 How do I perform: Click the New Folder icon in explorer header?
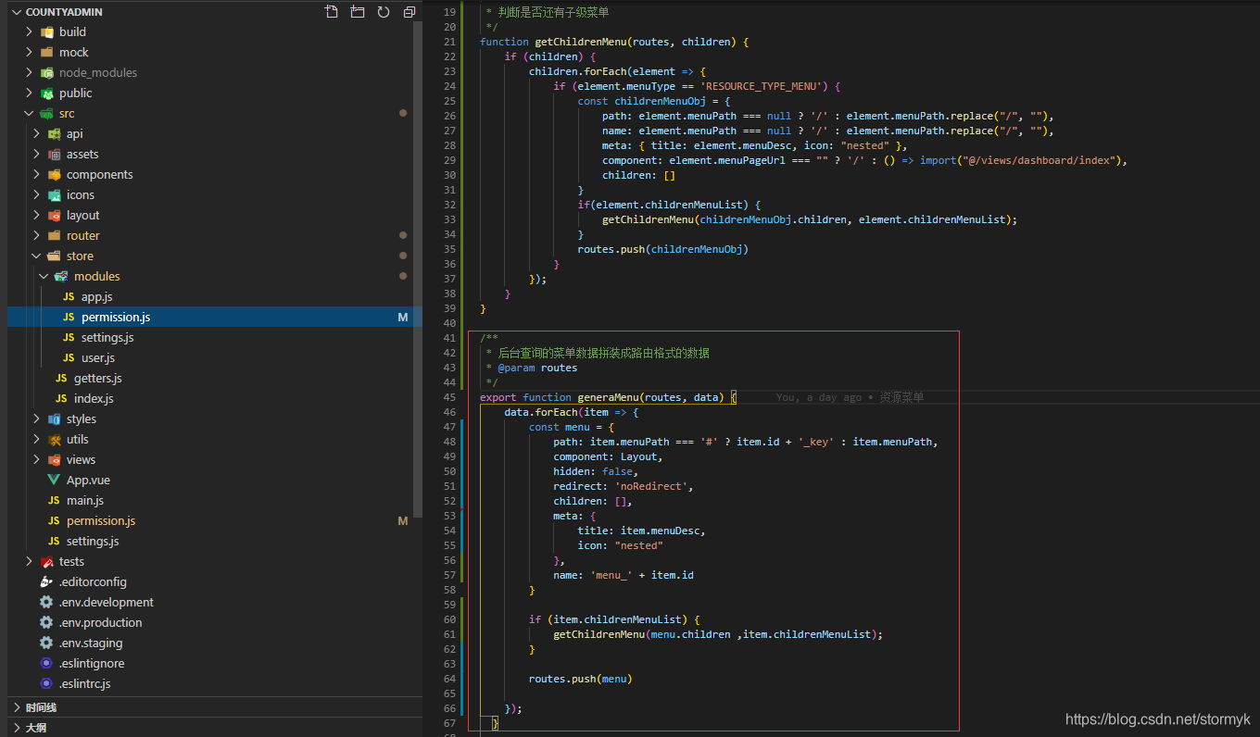(x=358, y=12)
